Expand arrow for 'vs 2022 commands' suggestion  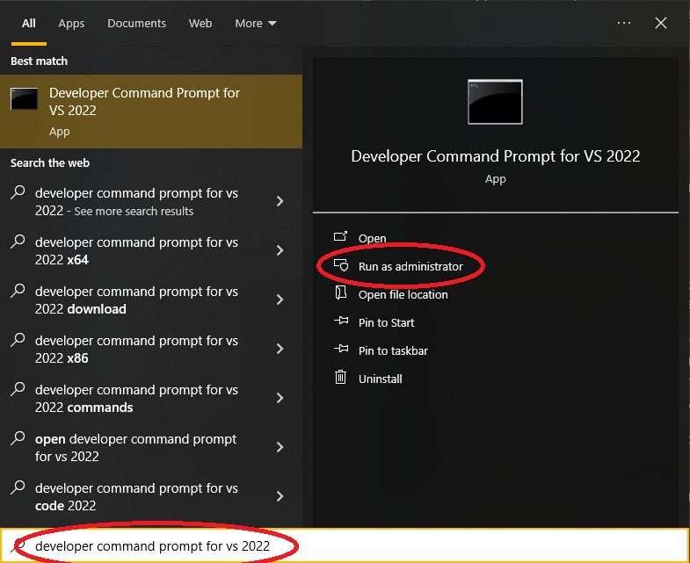pyautogui.click(x=280, y=398)
